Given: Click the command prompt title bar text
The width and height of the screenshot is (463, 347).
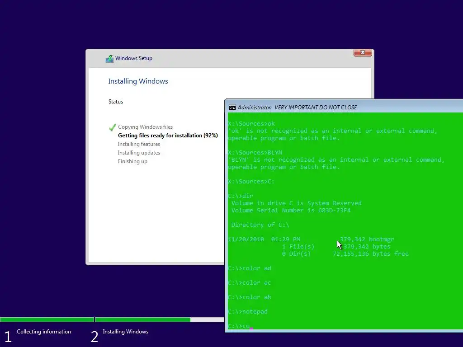Looking at the screenshot, I should pos(297,108).
